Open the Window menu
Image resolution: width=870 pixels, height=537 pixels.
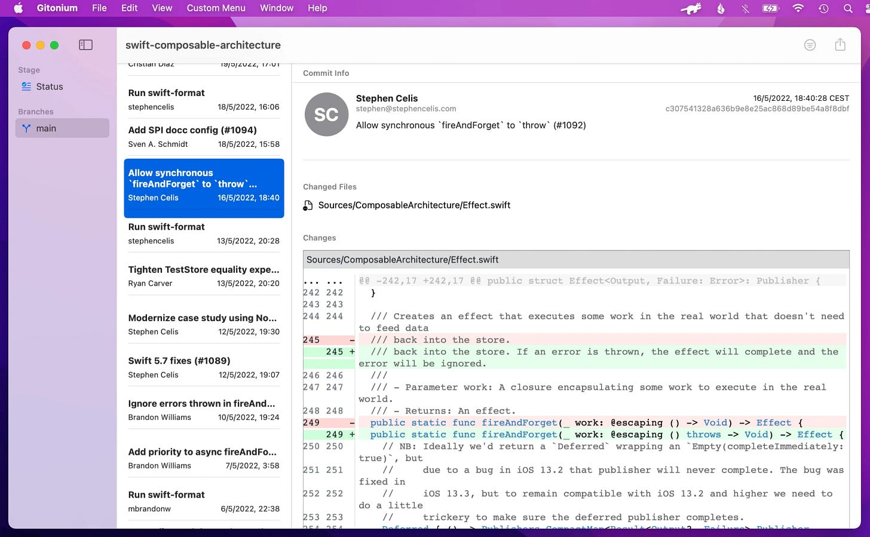tap(277, 8)
